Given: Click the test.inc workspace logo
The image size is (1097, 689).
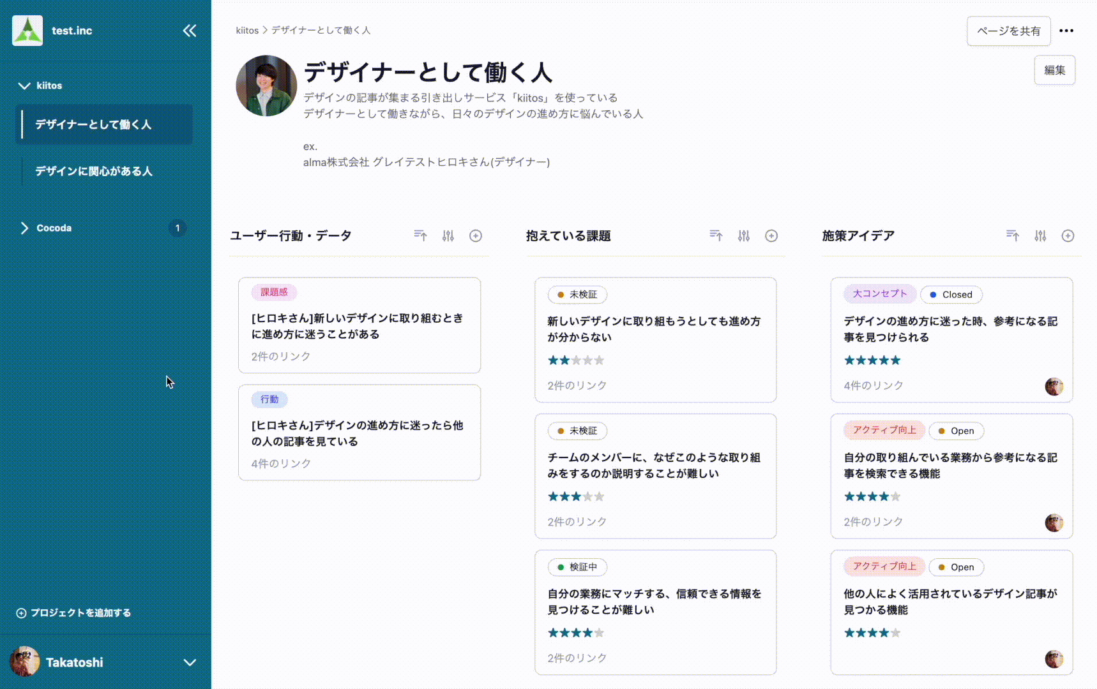Looking at the screenshot, I should (27, 29).
